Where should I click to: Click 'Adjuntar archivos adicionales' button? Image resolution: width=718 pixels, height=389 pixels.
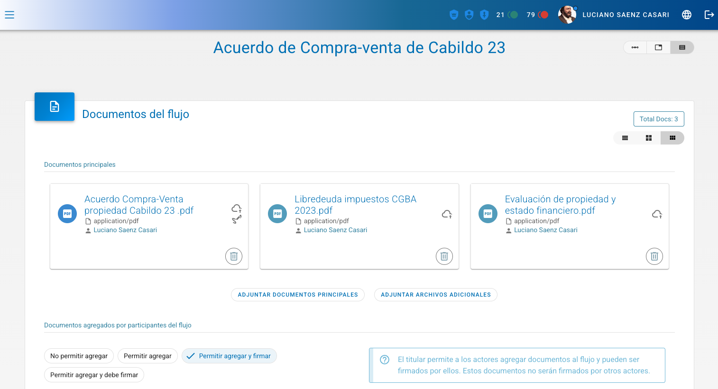435,295
